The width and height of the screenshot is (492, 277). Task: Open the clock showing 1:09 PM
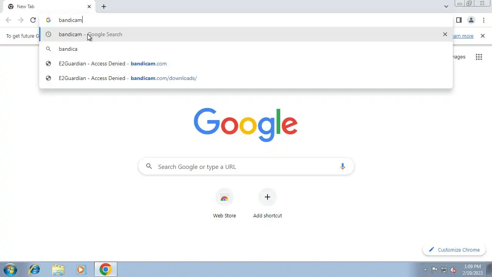pyautogui.click(x=473, y=270)
